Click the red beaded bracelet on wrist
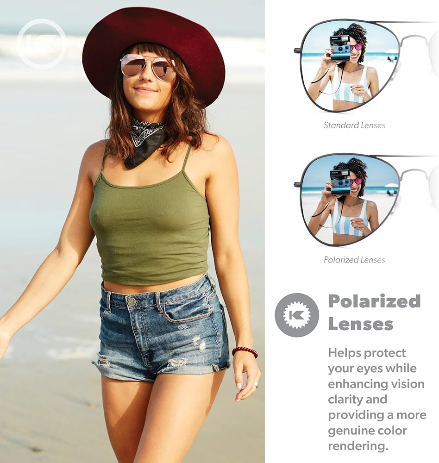This screenshot has width=439, height=463. point(245,351)
